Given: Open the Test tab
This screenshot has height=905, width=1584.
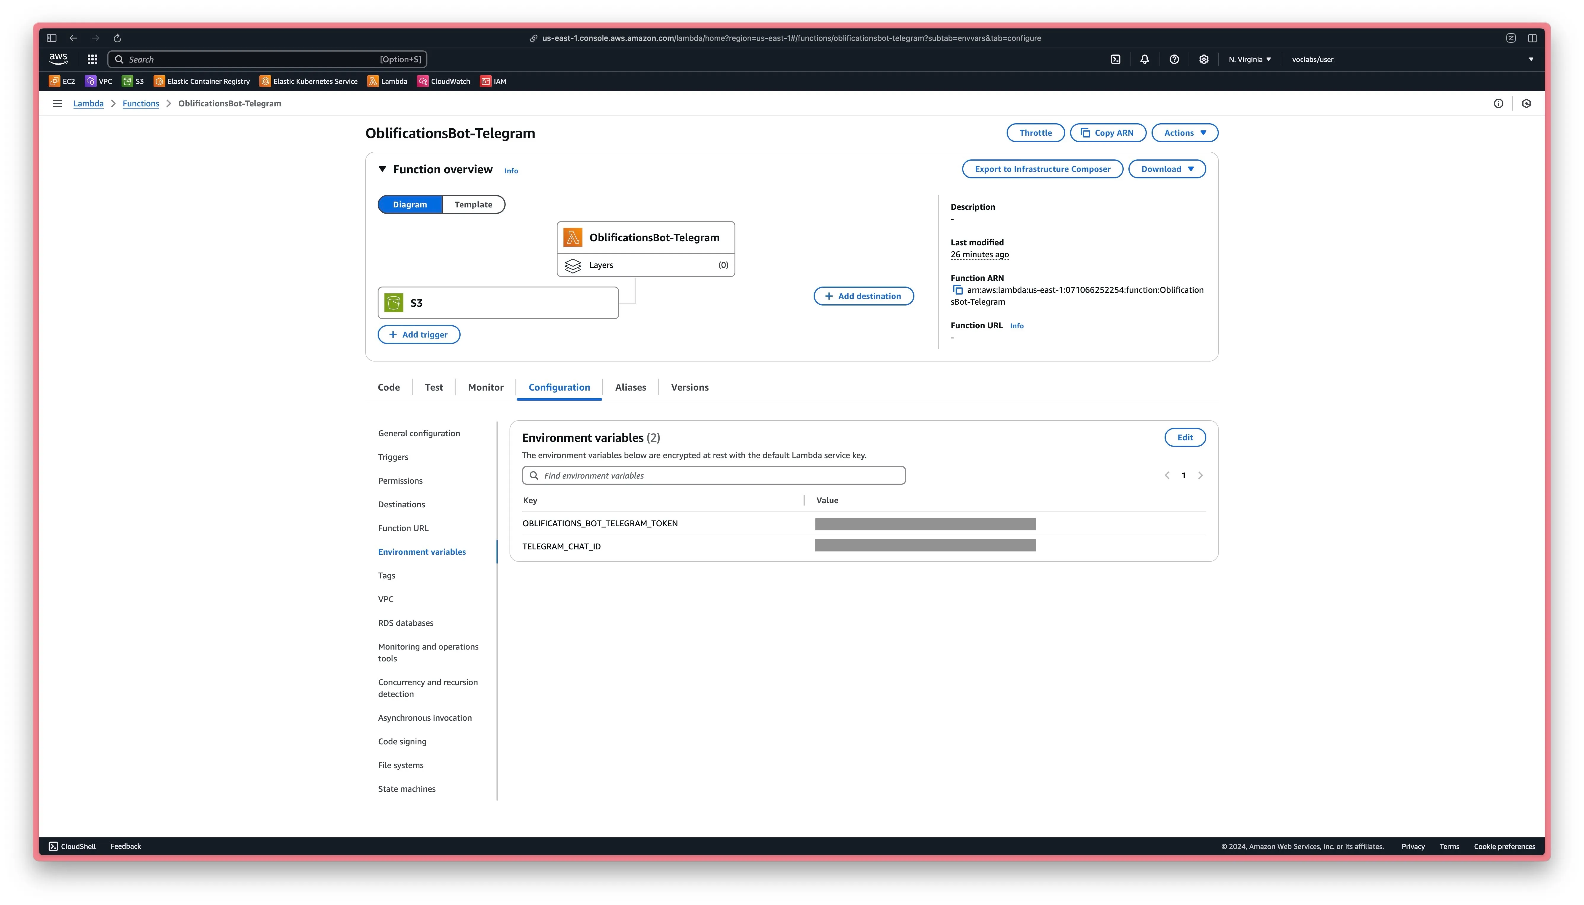Looking at the screenshot, I should pyautogui.click(x=434, y=387).
